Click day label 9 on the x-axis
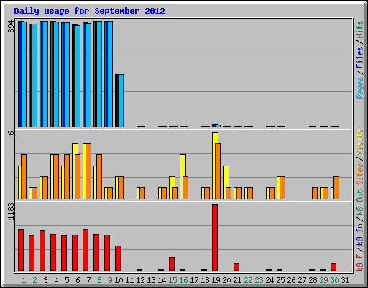 [110, 280]
